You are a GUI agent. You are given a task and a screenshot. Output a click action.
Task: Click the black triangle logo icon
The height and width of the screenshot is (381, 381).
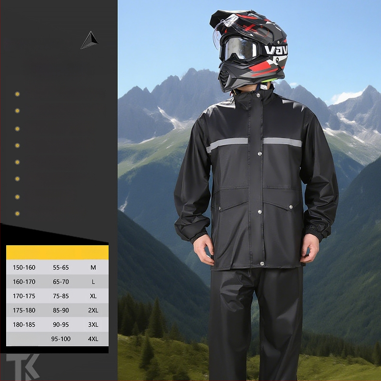(90, 40)
